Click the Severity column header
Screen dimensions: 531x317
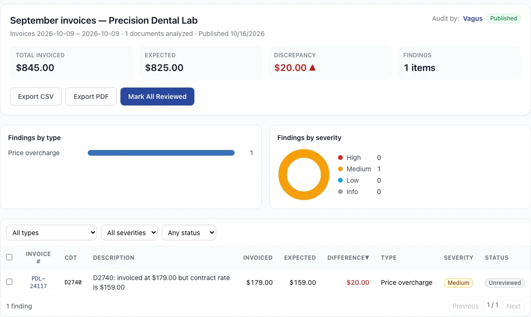(x=458, y=258)
